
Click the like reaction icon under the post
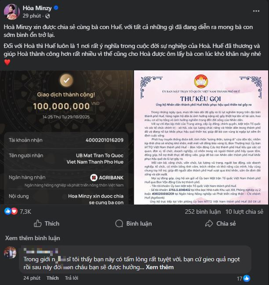point(8,211)
